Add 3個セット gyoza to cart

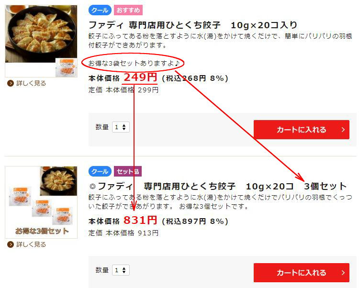(x=301, y=273)
